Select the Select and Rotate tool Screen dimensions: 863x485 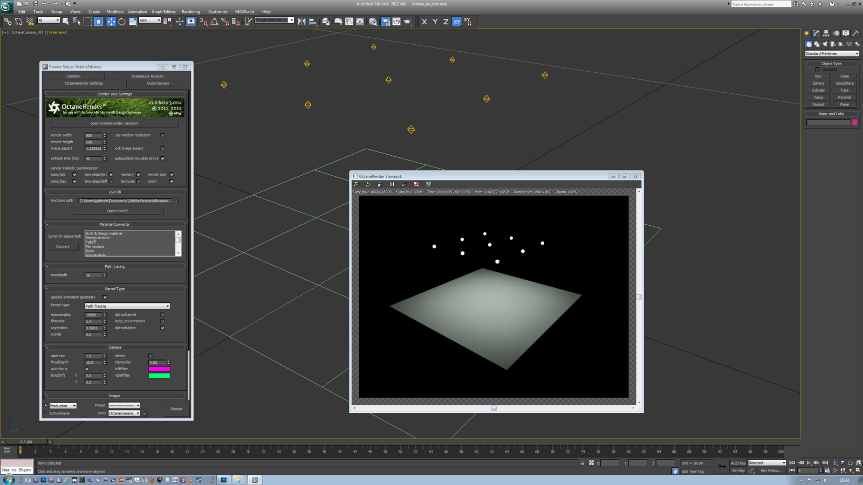point(122,22)
